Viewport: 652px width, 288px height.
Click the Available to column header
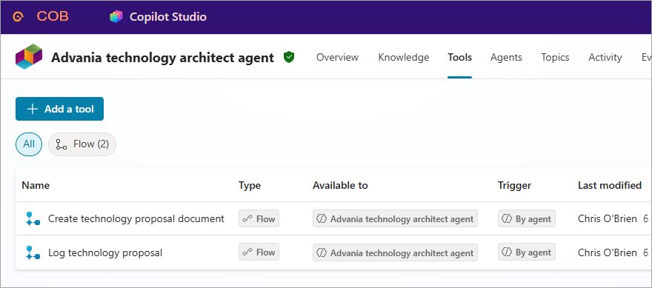coord(340,185)
